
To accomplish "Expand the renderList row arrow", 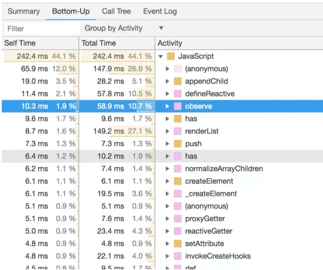I will [x=168, y=131].
